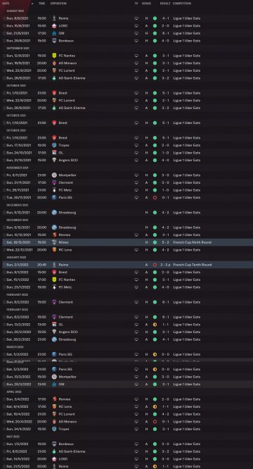Select the 2/1/2022 French Cup Tenth Round row
This screenshot has height=469, width=253.
point(128,265)
